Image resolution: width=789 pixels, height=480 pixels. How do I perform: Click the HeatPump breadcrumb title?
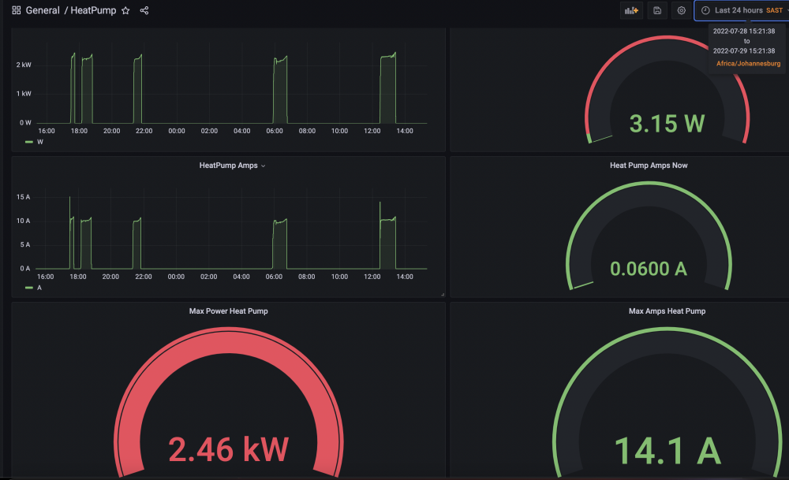(x=93, y=10)
